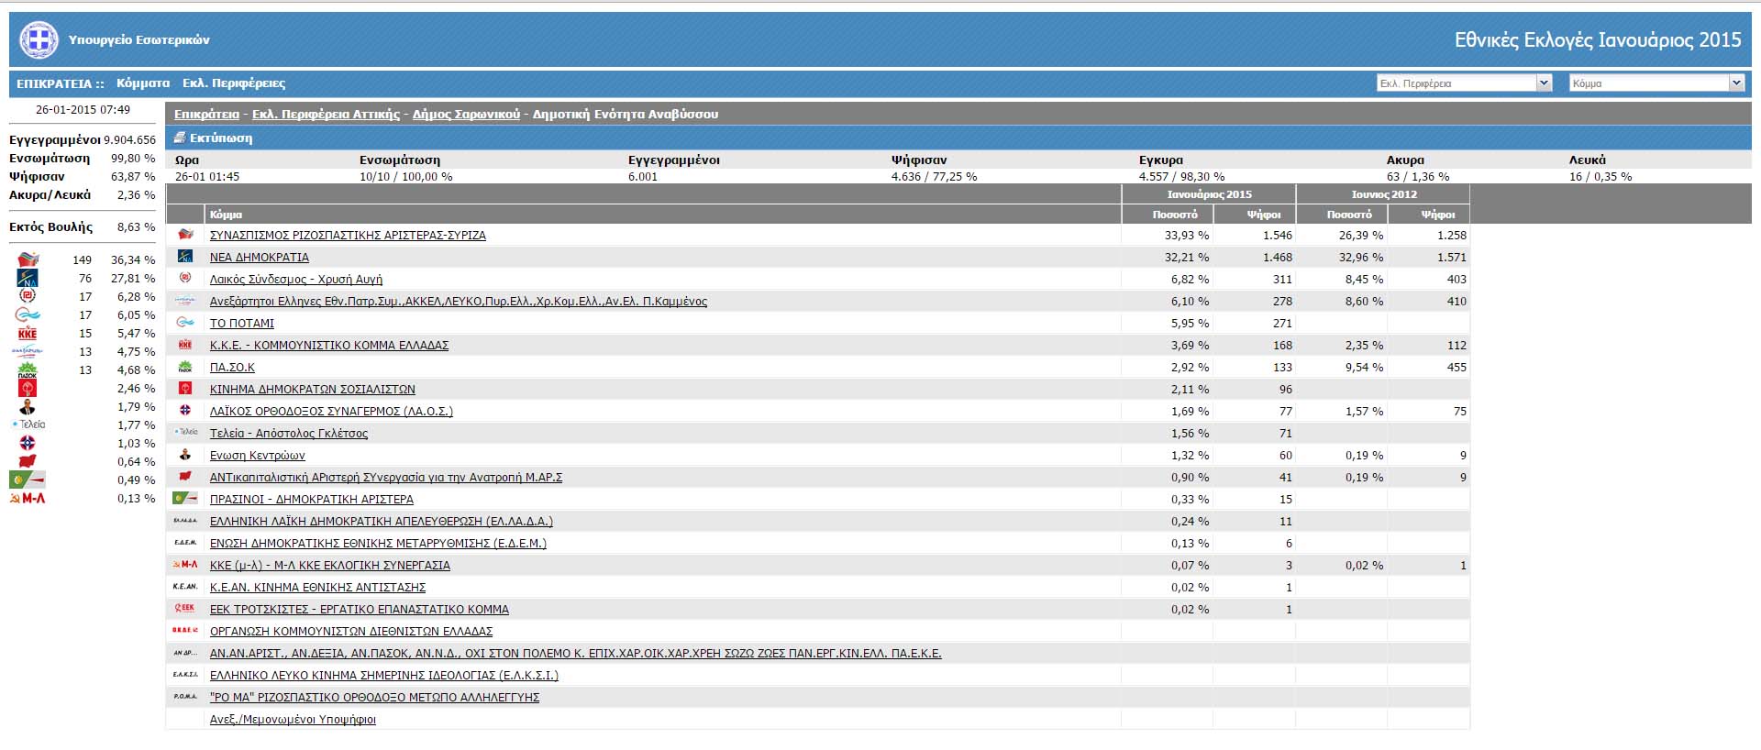
Task: Click the Ministry of Interior emblem logo
Action: coord(39,40)
